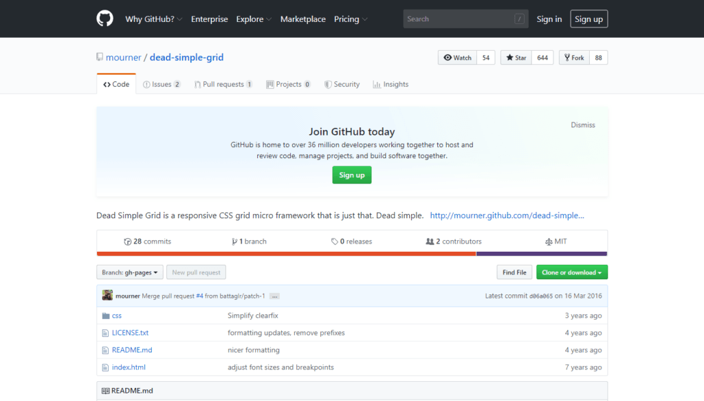Click Sign in in the header
The height and width of the screenshot is (401, 704).
549,19
